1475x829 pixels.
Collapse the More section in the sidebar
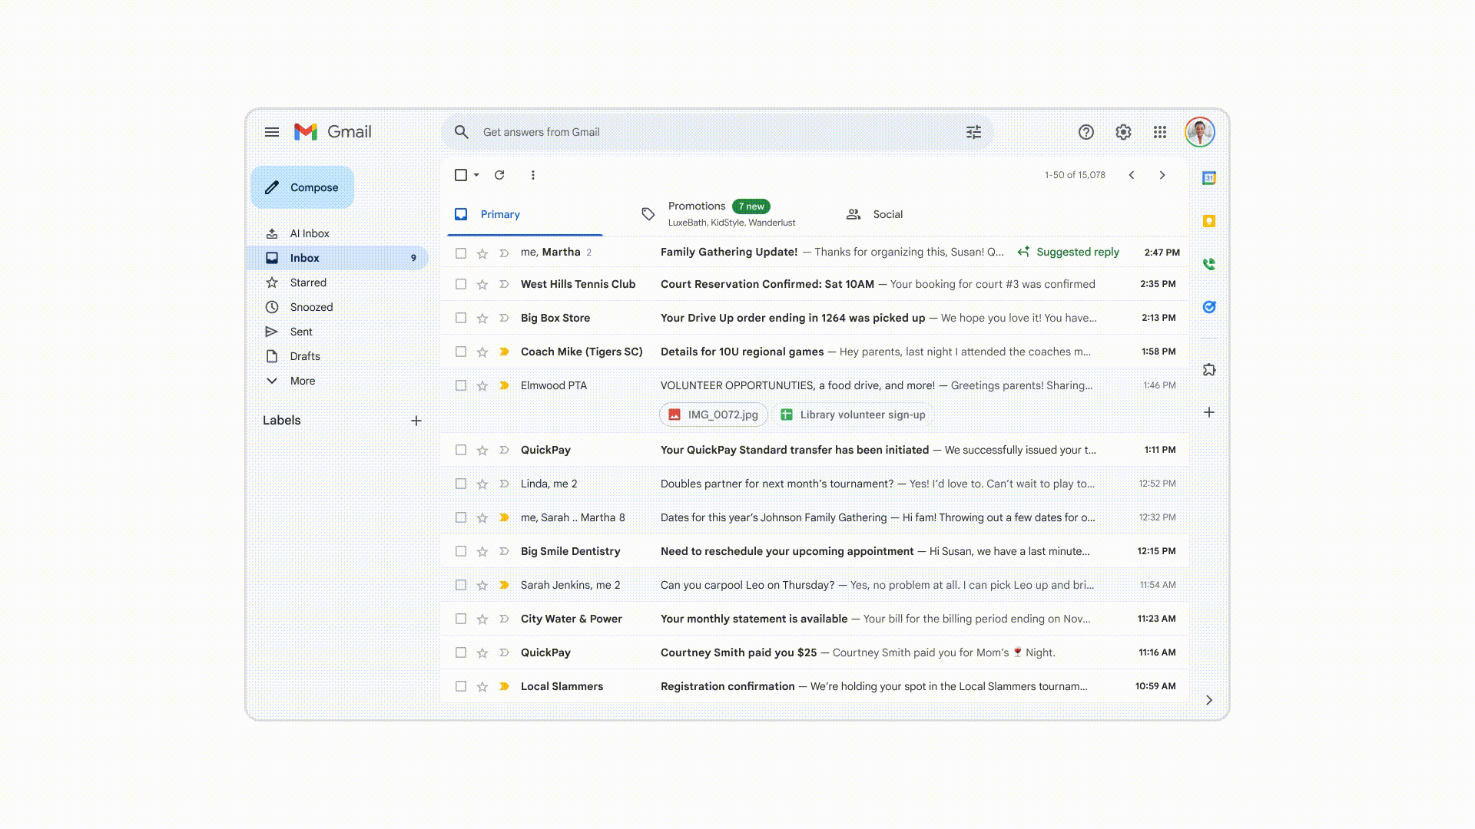[272, 380]
